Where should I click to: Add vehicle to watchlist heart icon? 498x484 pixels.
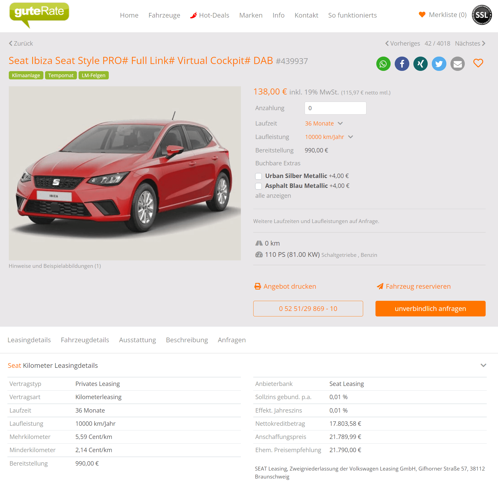click(x=478, y=63)
